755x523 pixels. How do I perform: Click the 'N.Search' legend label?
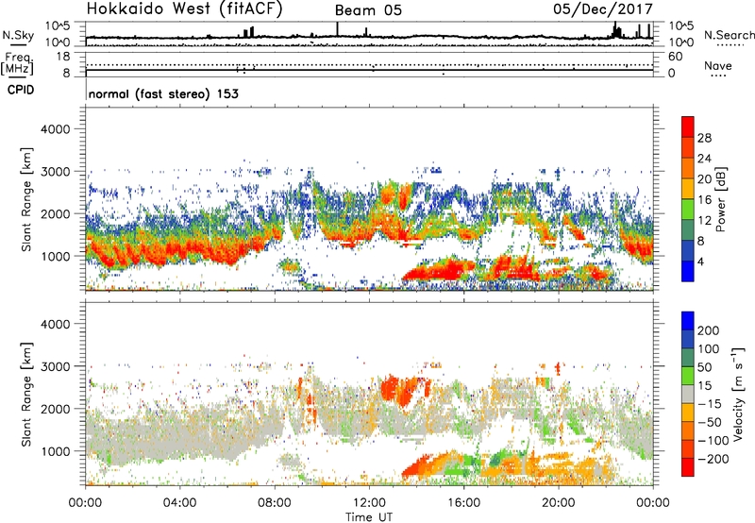729,35
